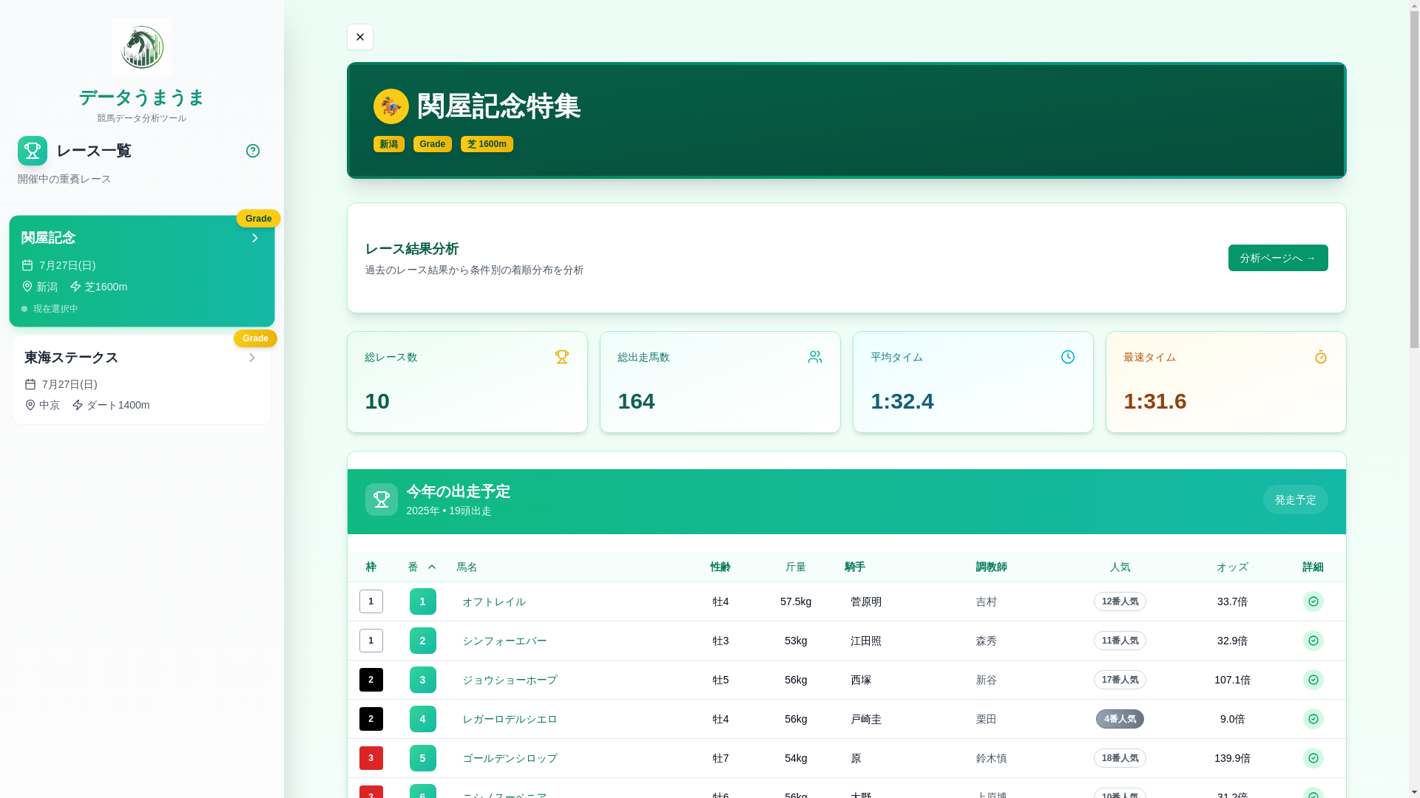Click the trophy icon beside レース一覧

(x=33, y=151)
